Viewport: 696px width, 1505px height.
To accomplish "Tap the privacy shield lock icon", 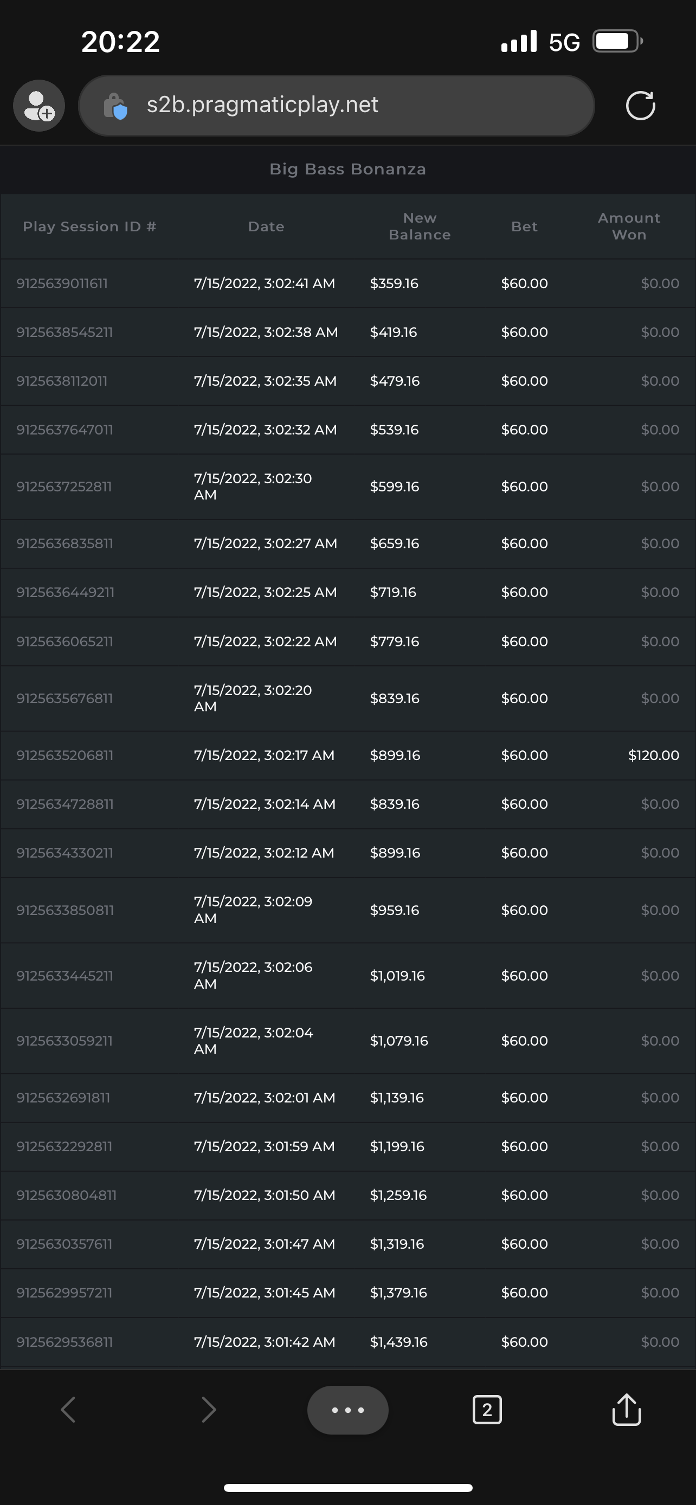I will pyautogui.click(x=115, y=106).
